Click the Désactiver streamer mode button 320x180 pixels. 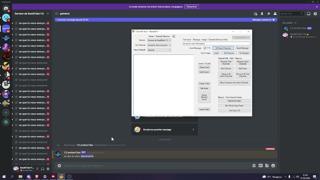point(192,7)
